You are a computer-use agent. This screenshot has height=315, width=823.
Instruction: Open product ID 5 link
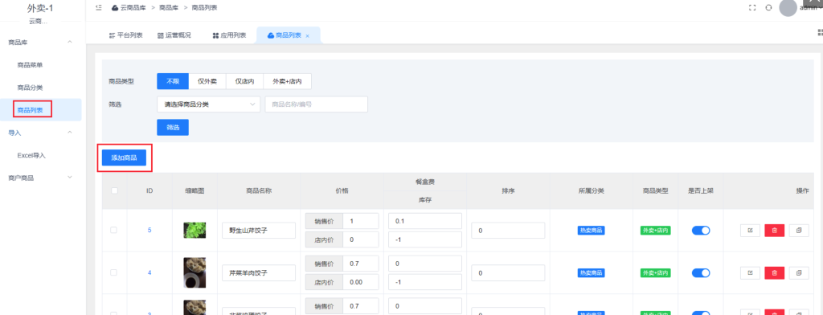(x=149, y=231)
